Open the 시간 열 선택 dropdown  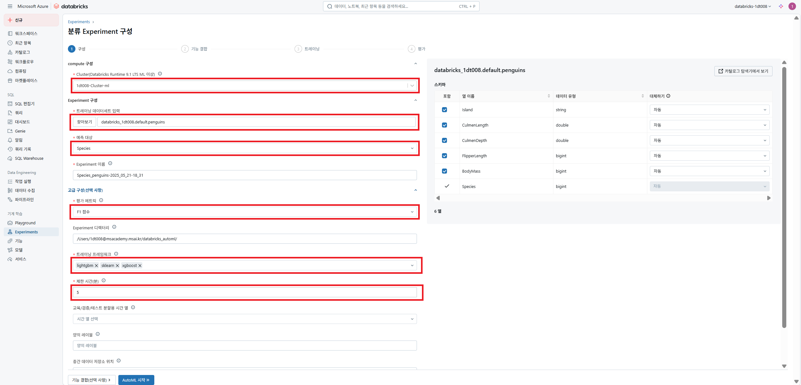245,319
